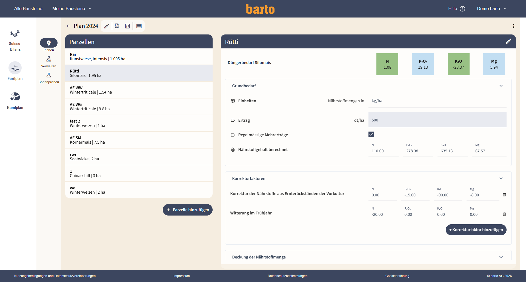Open the Rumiplan module in the sidebar

(x=15, y=100)
